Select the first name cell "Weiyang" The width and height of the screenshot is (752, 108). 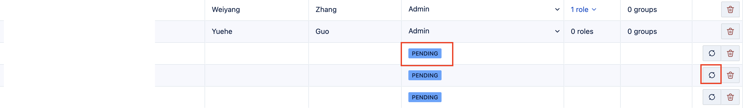[226, 10]
